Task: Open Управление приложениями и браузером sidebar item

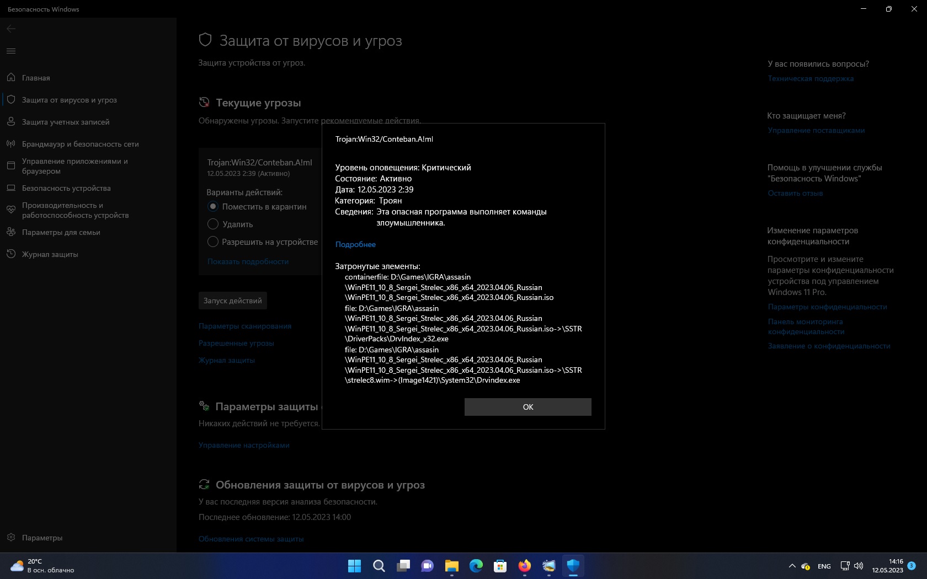Action: click(x=88, y=166)
